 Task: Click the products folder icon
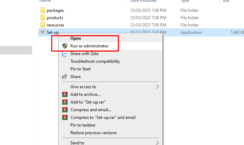[x=42, y=18]
